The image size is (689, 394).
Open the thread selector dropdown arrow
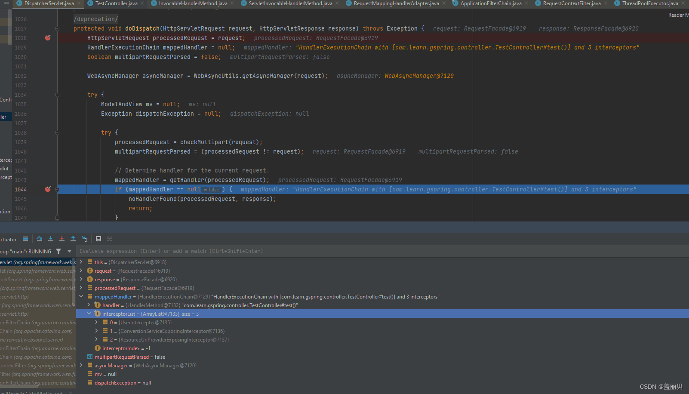pos(69,251)
